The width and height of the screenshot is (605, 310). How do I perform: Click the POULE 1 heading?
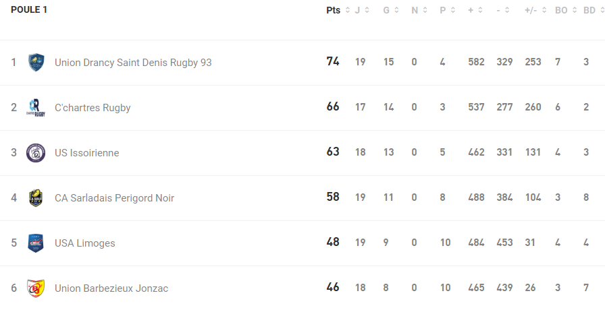(x=29, y=10)
